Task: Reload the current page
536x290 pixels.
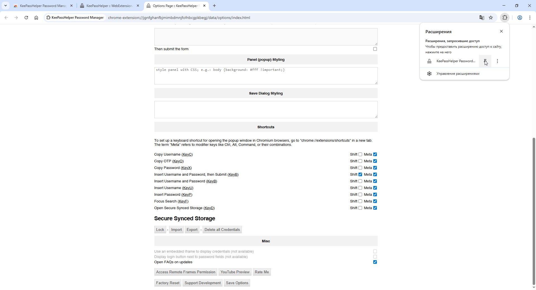Action: (x=26, y=18)
